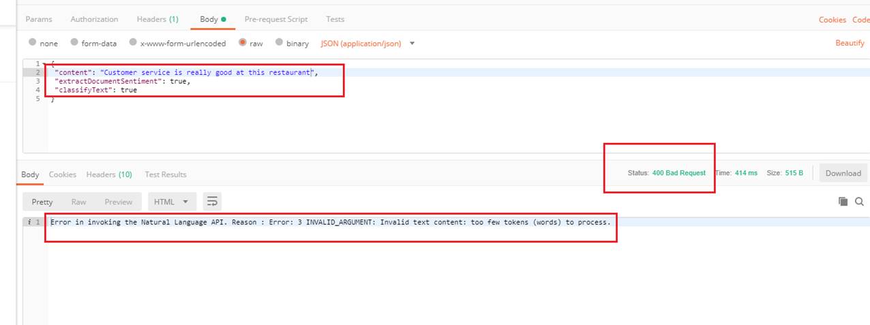Switch response view to Raw

79,202
